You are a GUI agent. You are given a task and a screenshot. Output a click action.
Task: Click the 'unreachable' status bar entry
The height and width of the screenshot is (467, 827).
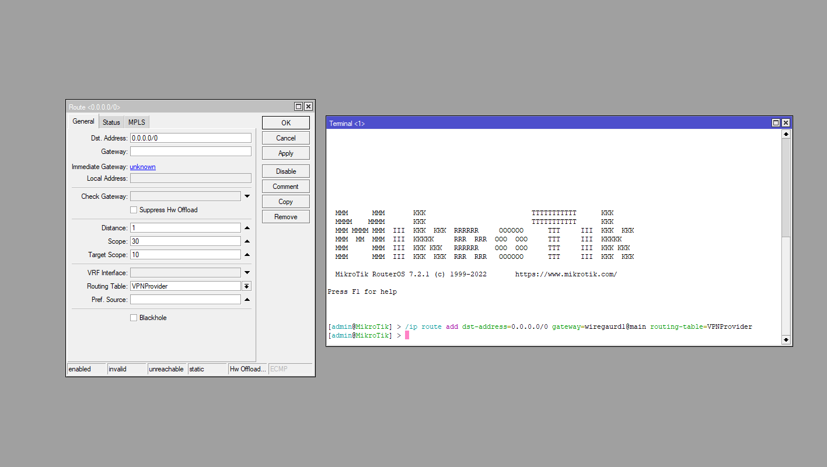167,369
